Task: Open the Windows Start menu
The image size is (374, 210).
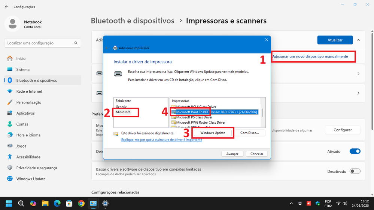Action: 9,204
